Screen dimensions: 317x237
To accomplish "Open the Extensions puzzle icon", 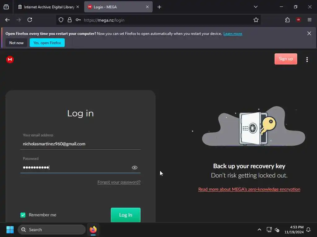I will [287, 20].
